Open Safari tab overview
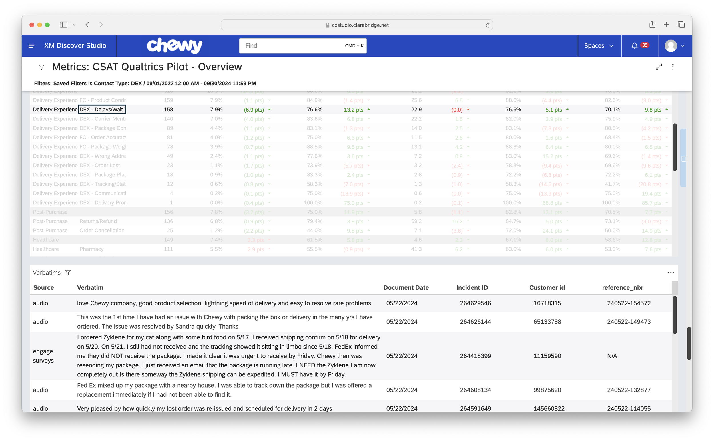Image resolution: width=714 pixels, height=441 pixels. 681,25
